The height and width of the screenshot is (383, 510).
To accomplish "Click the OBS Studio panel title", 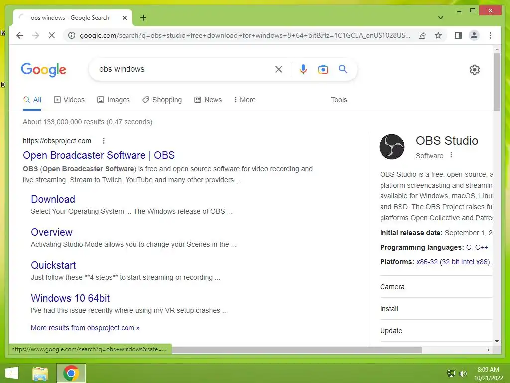I will [447, 141].
